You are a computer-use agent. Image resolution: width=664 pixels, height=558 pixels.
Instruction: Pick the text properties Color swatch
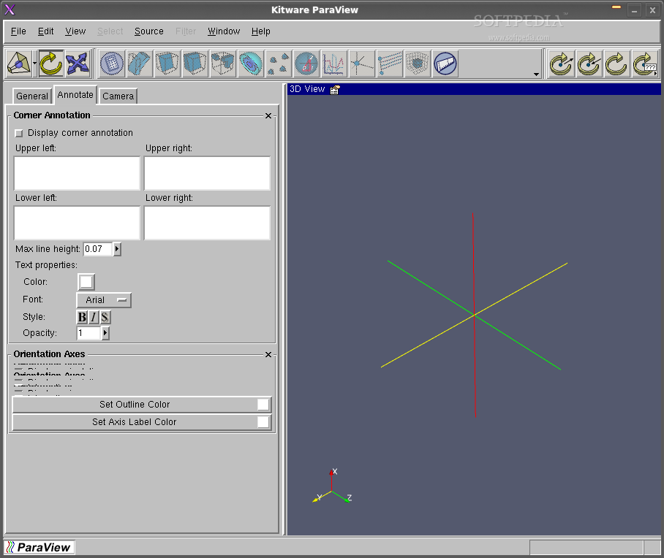coord(86,282)
